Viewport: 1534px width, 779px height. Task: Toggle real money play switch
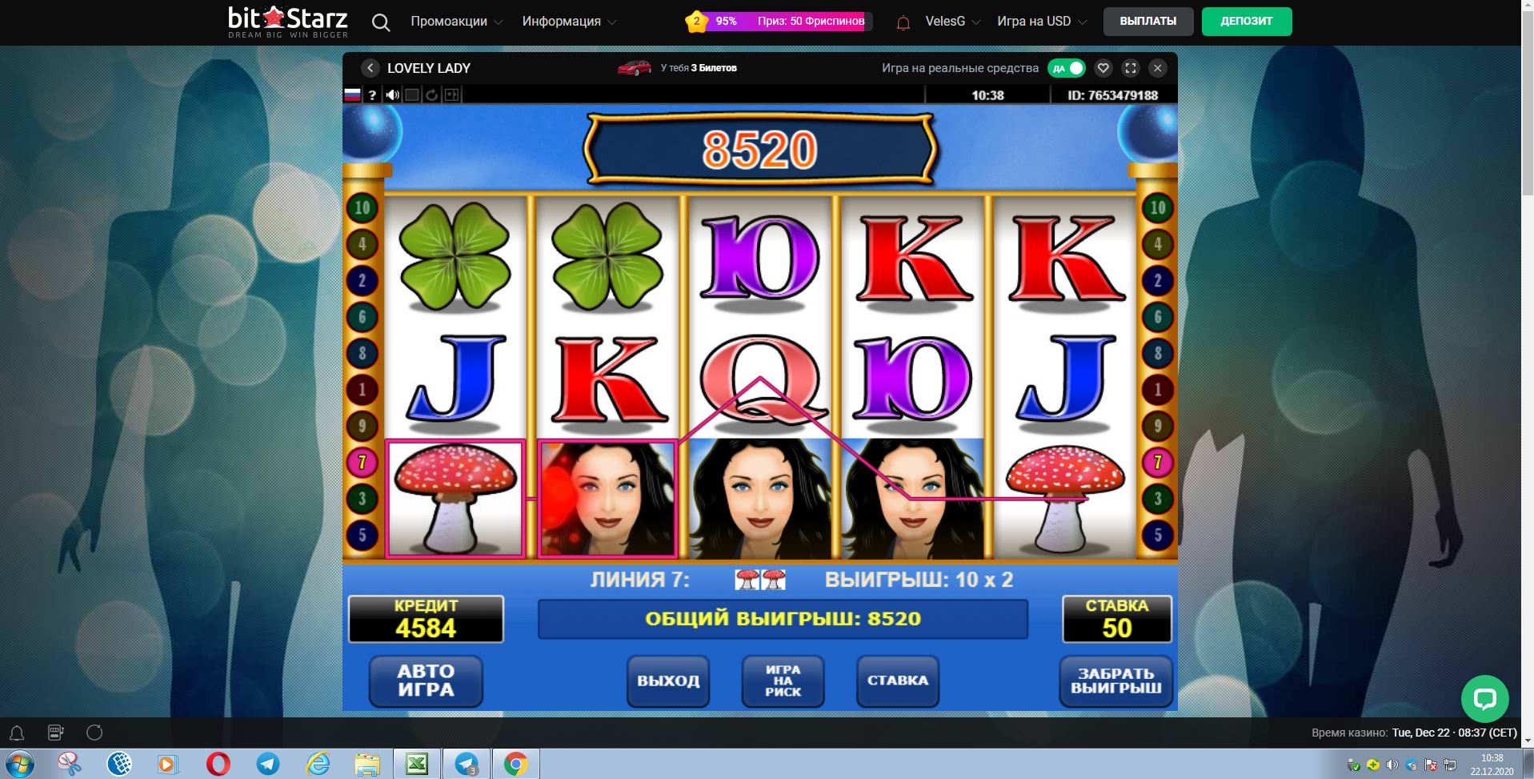click(x=1066, y=68)
